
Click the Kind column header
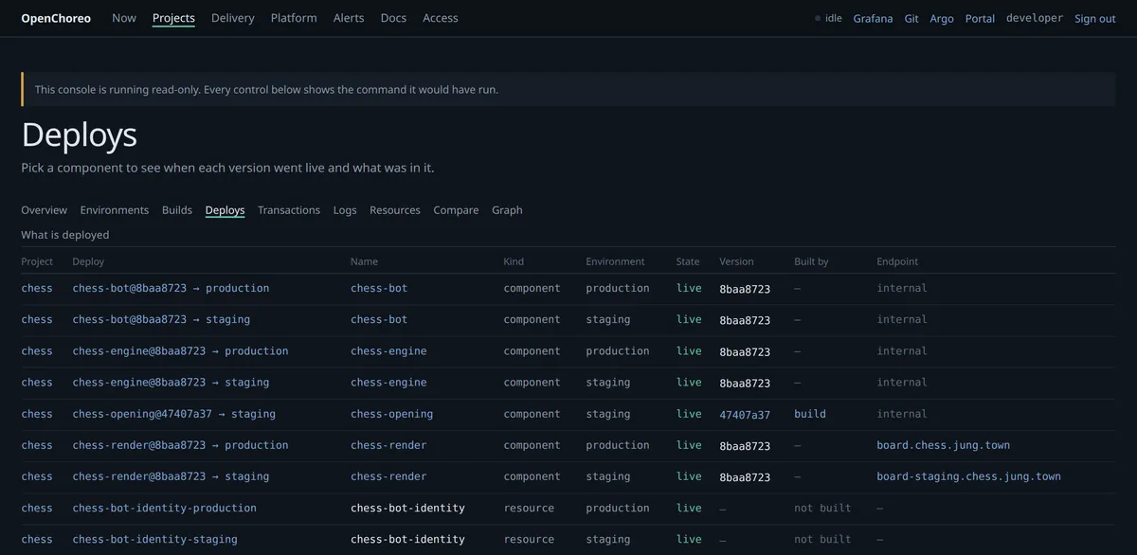[514, 261]
